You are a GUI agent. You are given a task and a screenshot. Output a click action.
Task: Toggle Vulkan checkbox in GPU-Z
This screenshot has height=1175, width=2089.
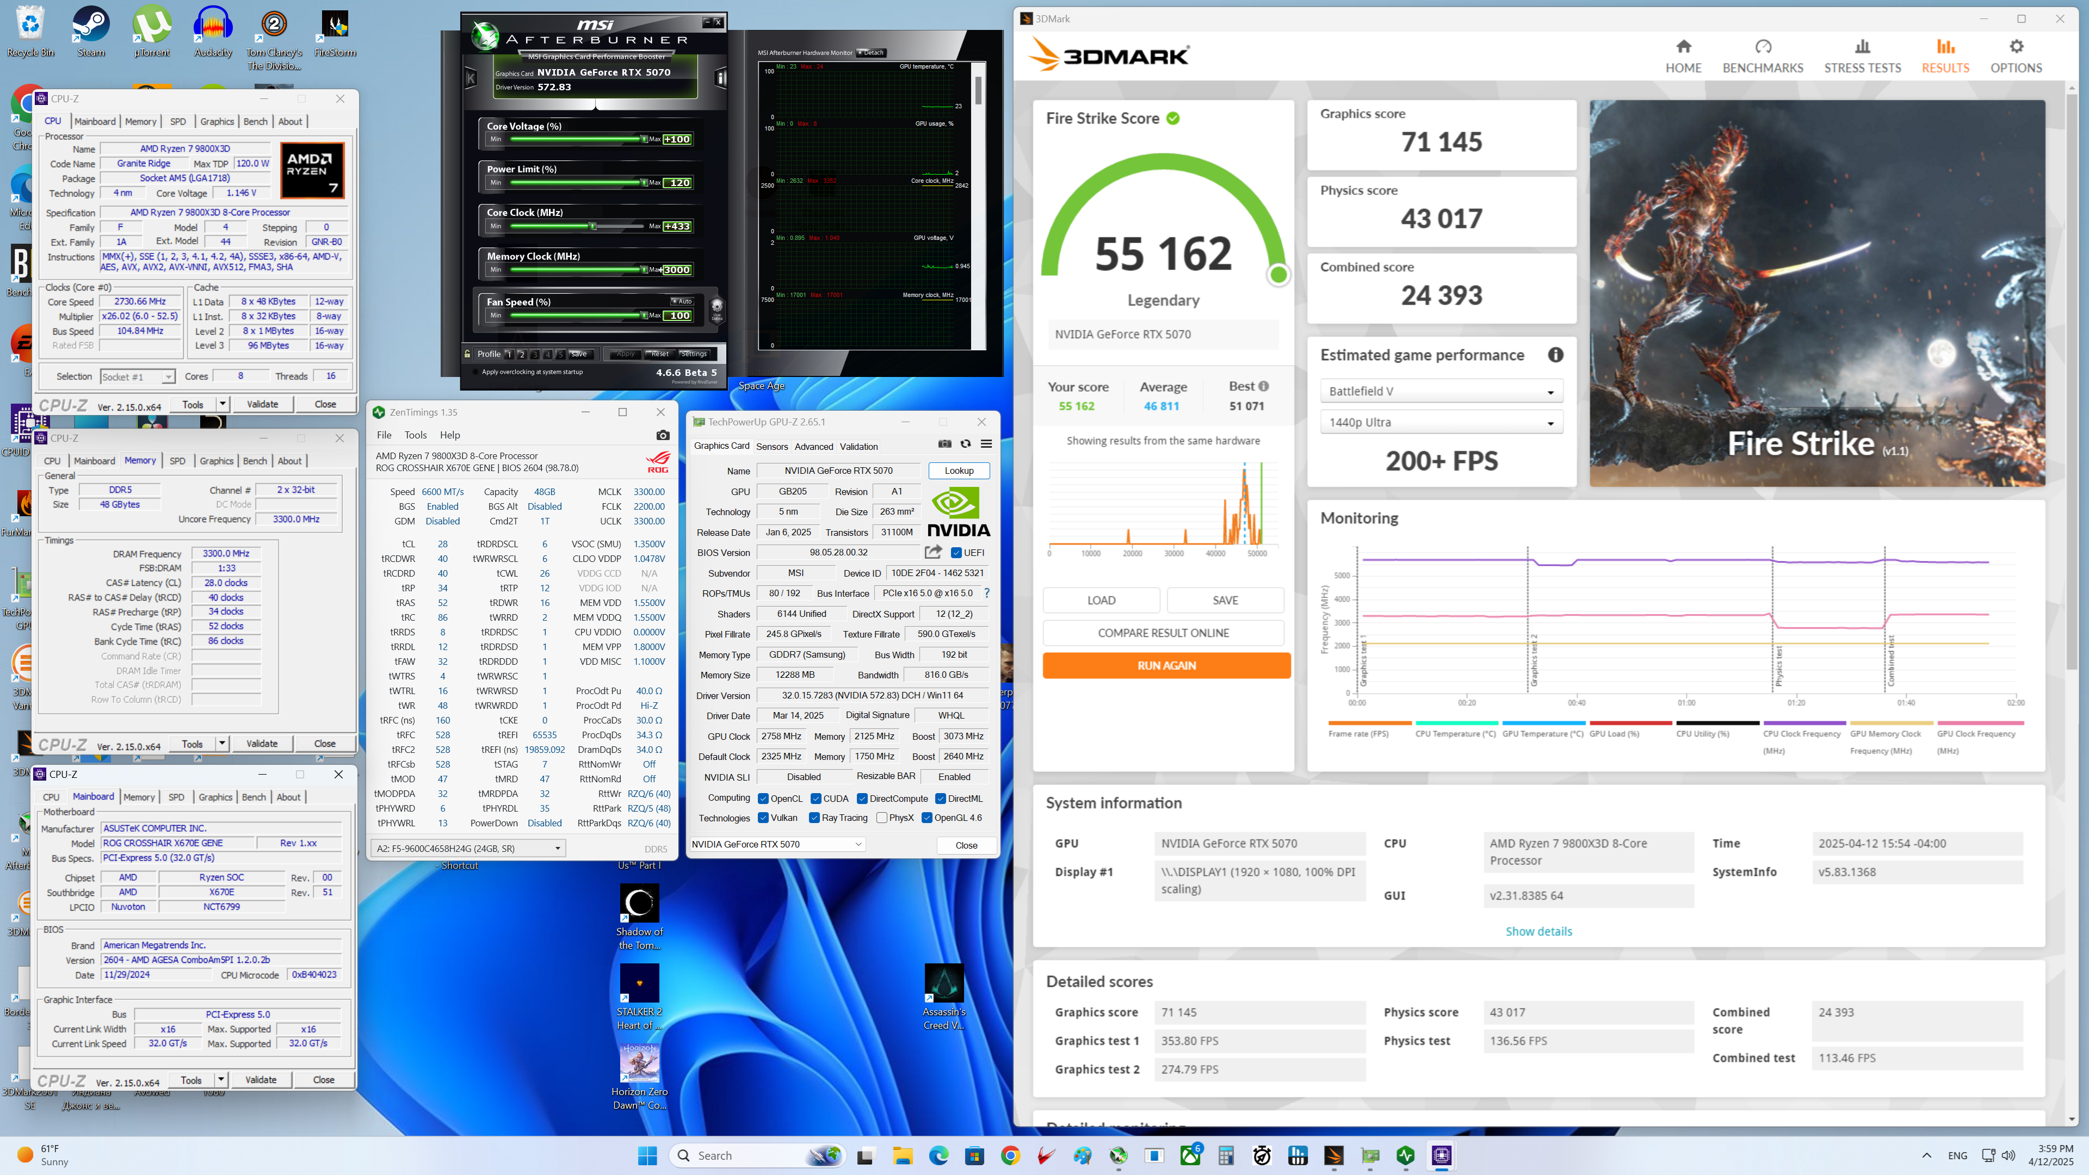[x=763, y=818]
